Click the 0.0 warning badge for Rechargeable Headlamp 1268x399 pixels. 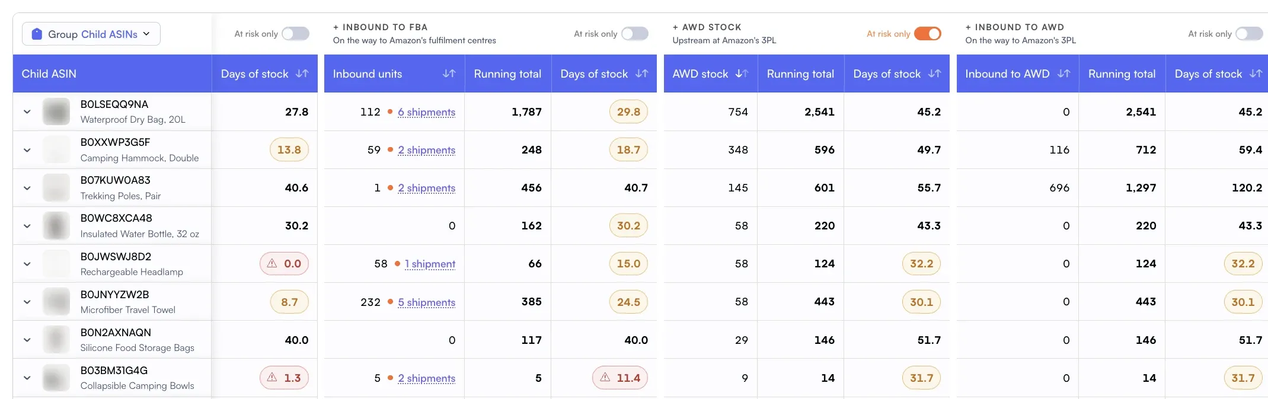click(x=284, y=264)
